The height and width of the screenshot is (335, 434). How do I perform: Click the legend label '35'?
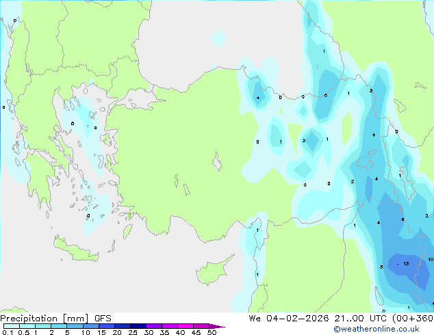coord(164,332)
